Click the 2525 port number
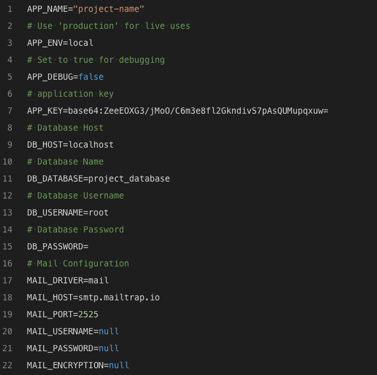This screenshot has height=375, width=377. 88,314
